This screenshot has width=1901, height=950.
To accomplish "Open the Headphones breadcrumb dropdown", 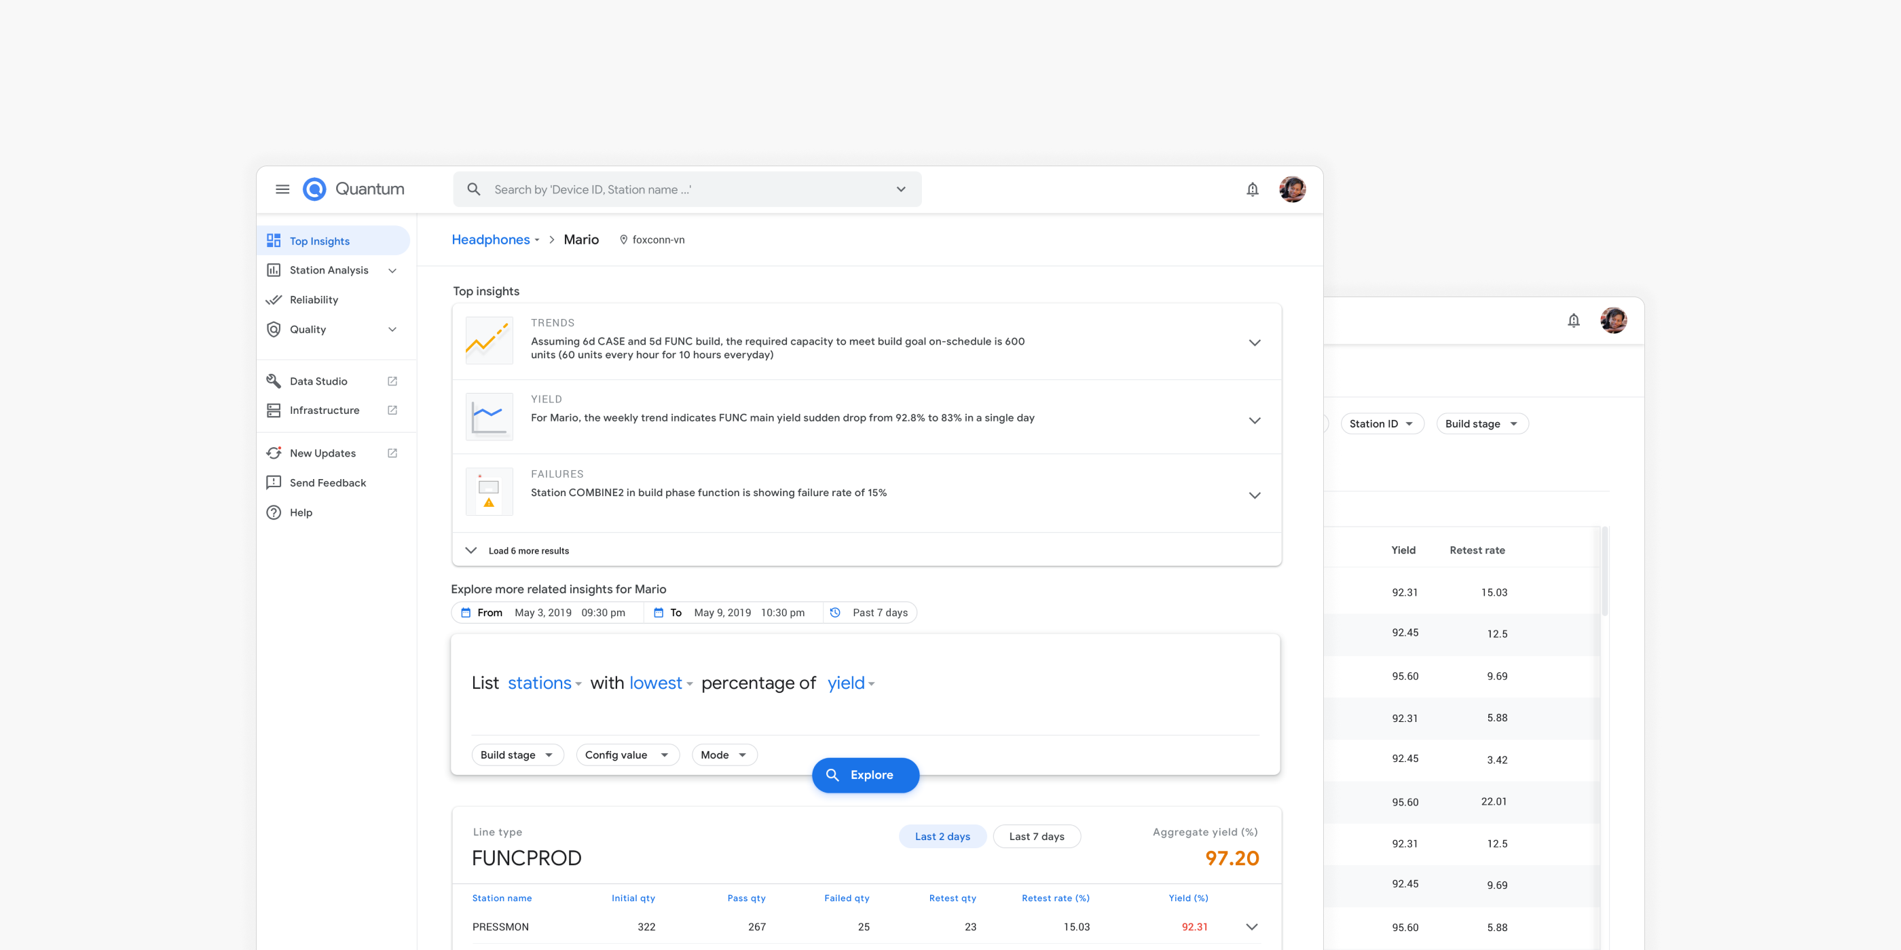I will (496, 240).
